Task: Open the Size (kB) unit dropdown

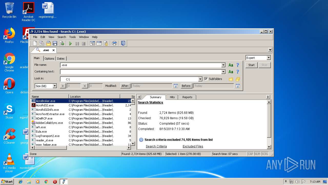Action: pyautogui.click(x=55, y=86)
